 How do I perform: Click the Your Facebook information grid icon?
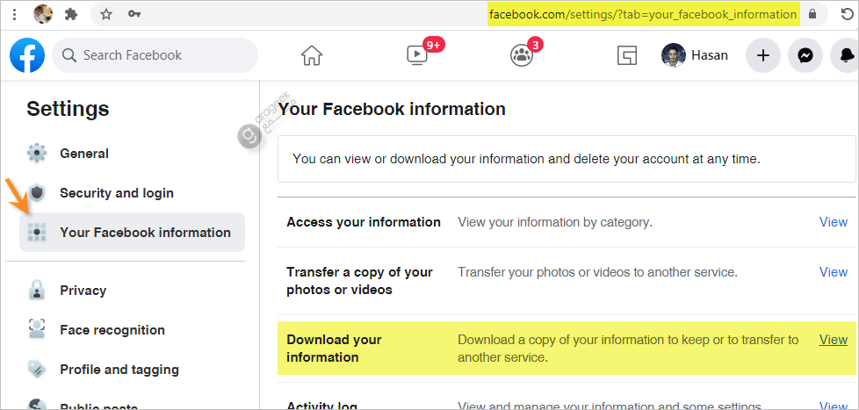point(37,232)
